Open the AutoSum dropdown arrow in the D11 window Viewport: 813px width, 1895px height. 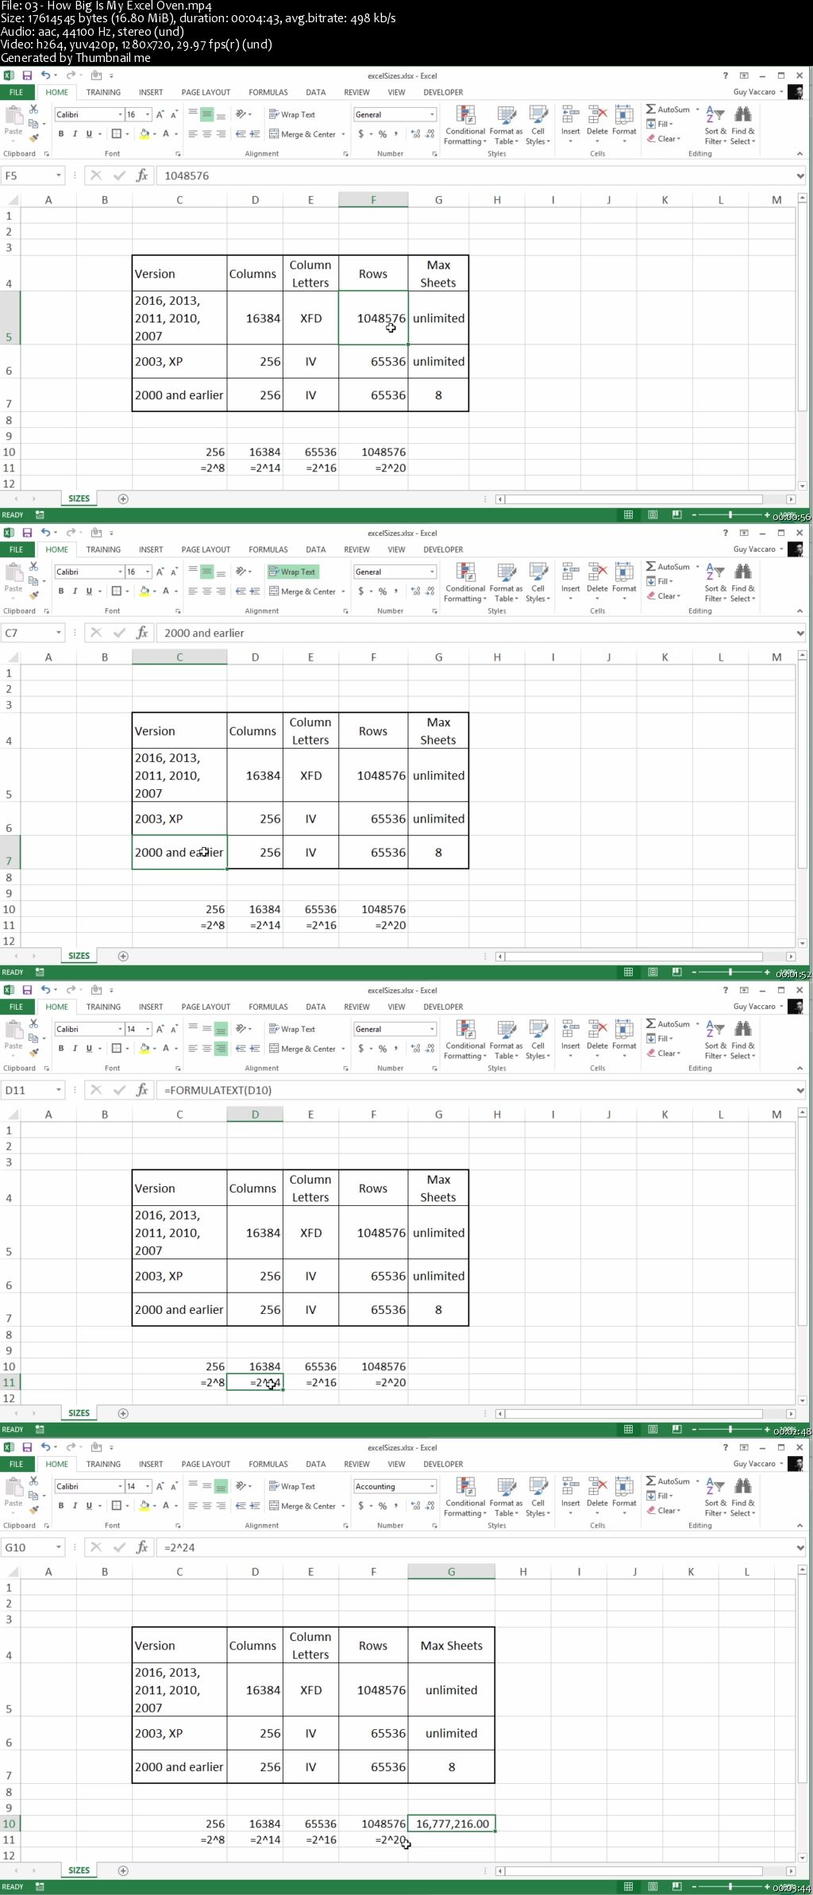tap(697, 1024)
